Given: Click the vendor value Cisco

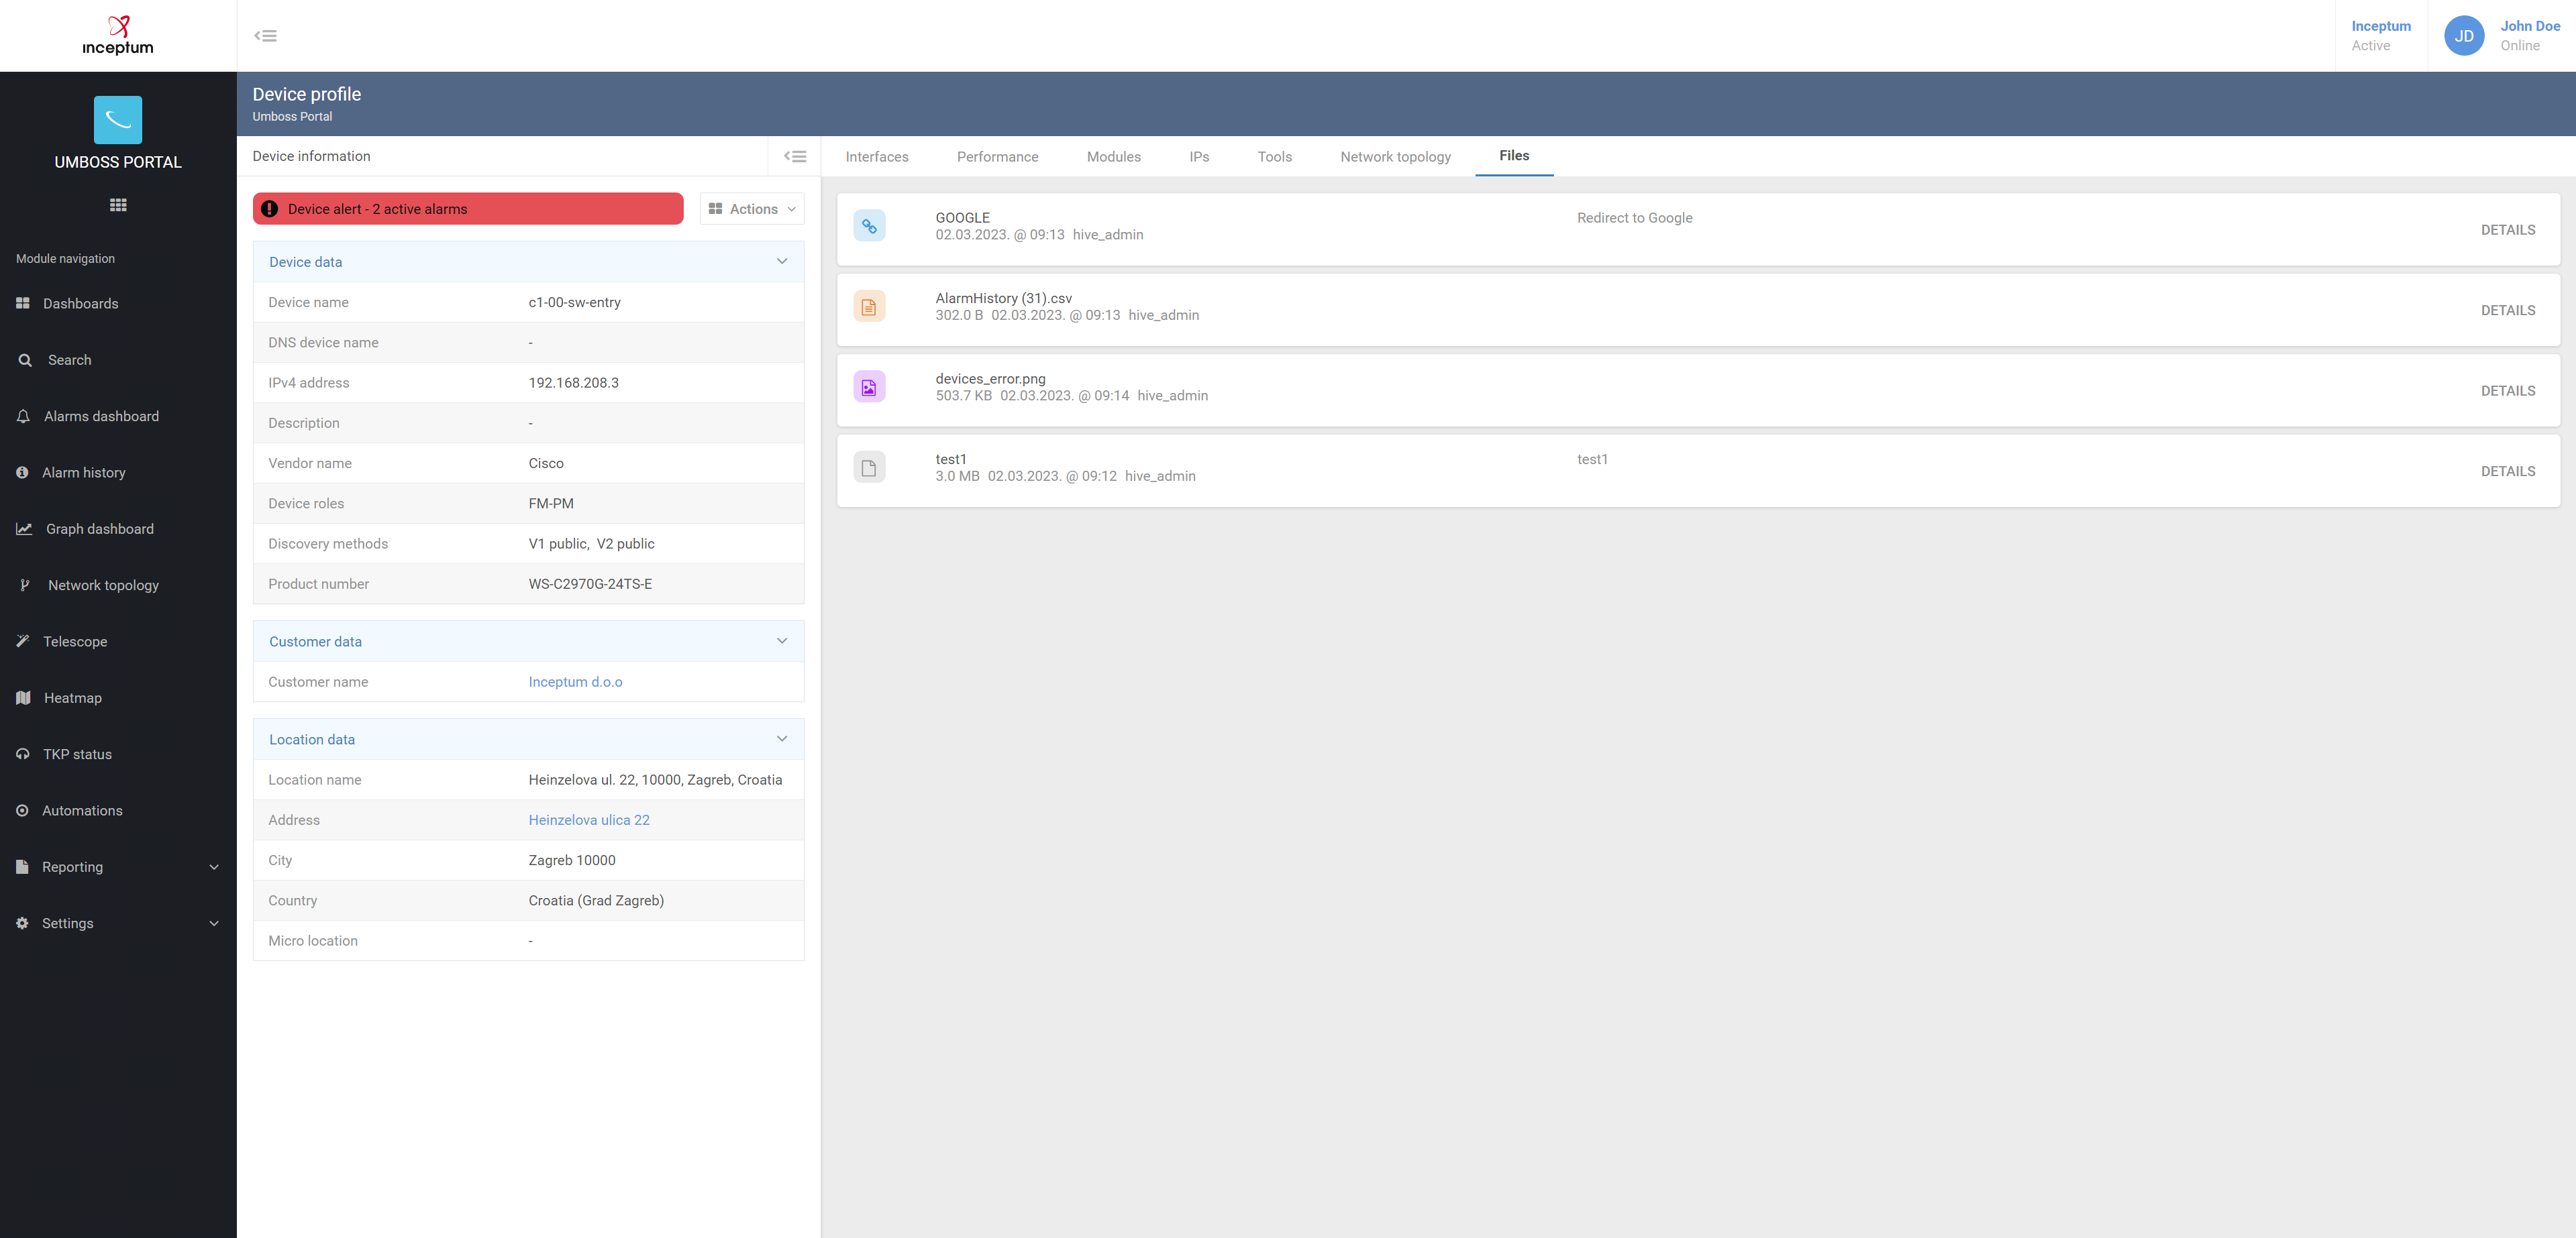Looking at the screenshot, I should (546, 463).
